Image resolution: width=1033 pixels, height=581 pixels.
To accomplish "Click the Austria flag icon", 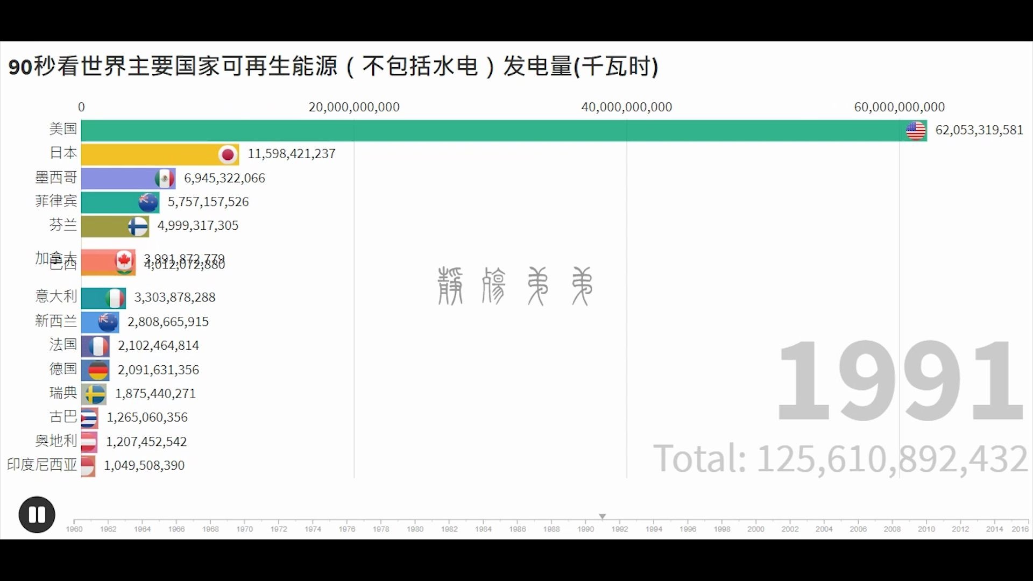I will coord(89,442).
